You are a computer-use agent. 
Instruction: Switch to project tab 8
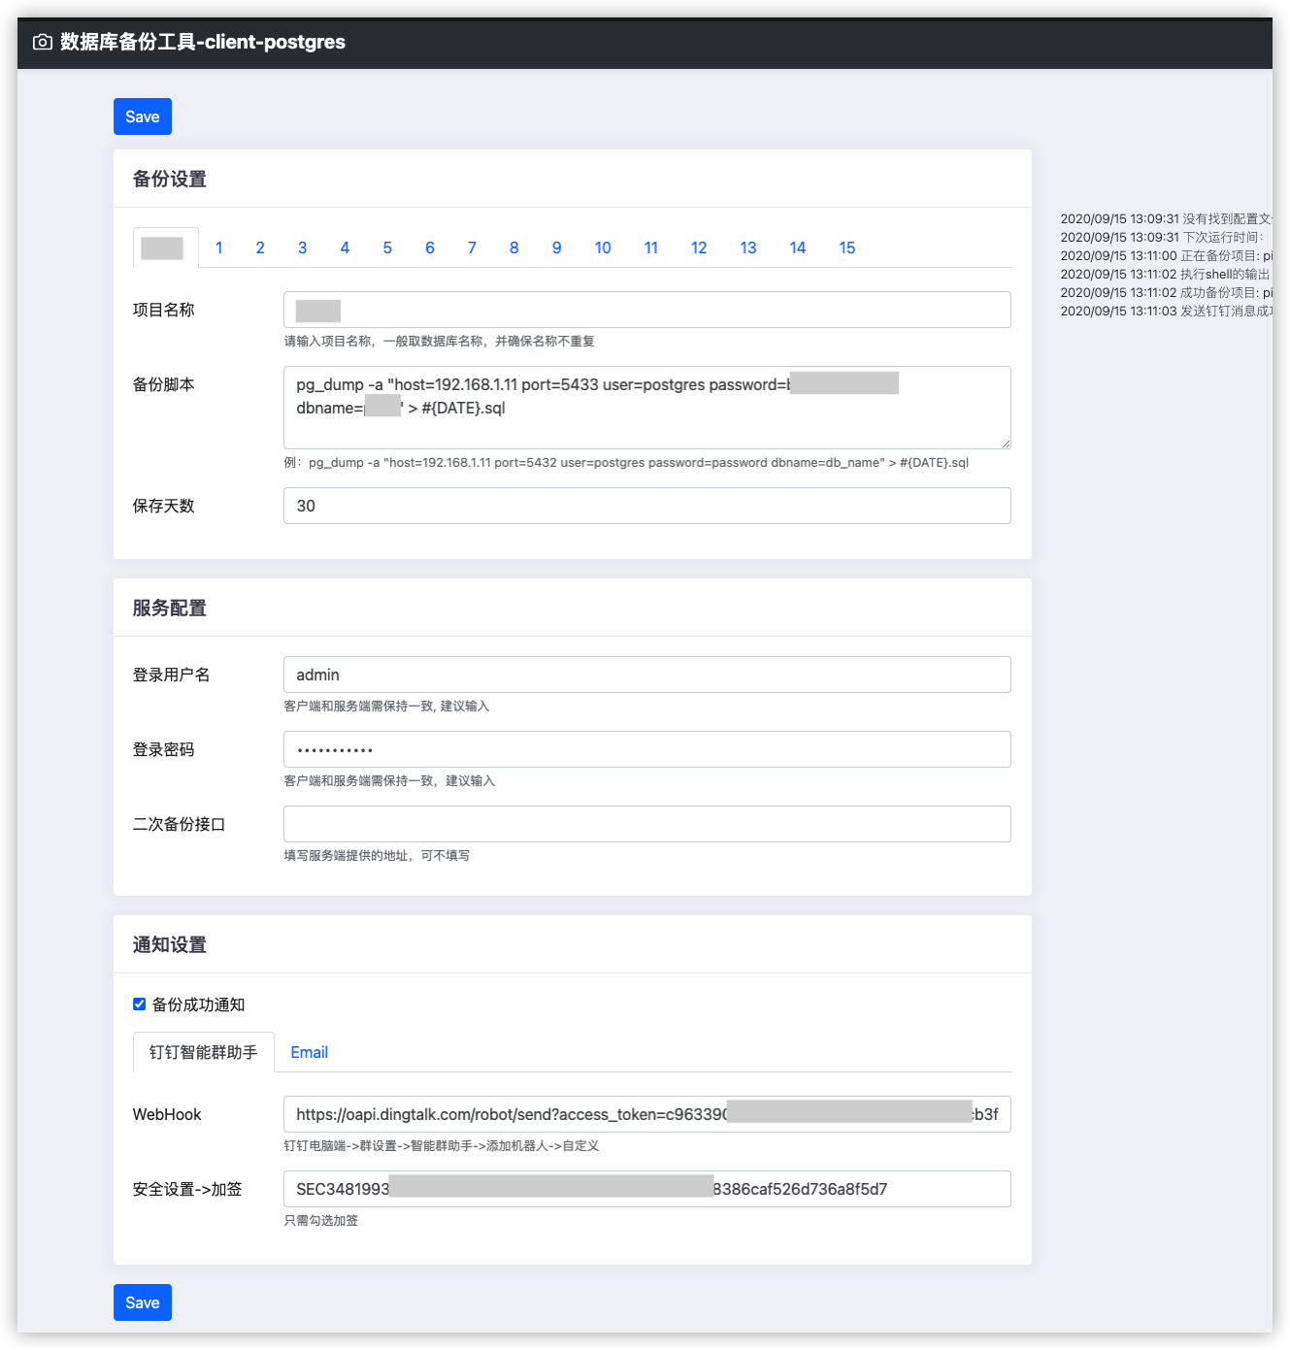point(514,247)
